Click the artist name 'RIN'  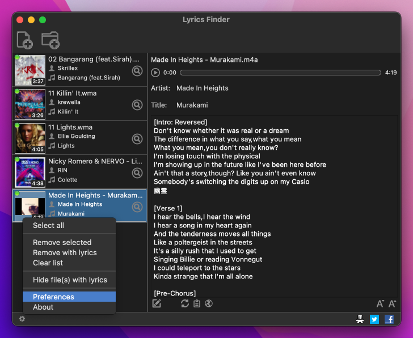(x=62, y=170)
